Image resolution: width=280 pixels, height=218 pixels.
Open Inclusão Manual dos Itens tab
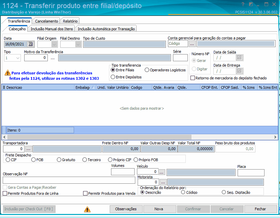52,29
